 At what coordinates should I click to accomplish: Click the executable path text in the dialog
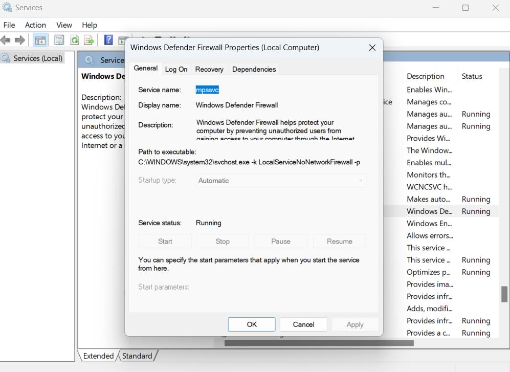coord(249,162)
